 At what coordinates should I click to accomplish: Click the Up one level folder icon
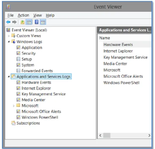click(x=22, y=22)
